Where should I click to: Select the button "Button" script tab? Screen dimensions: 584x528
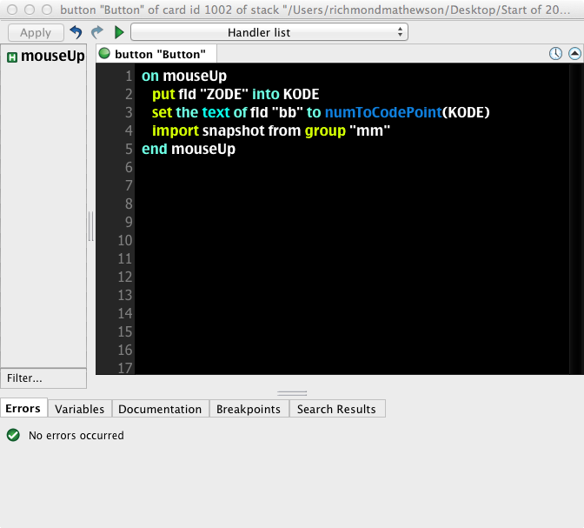[159, 54]
